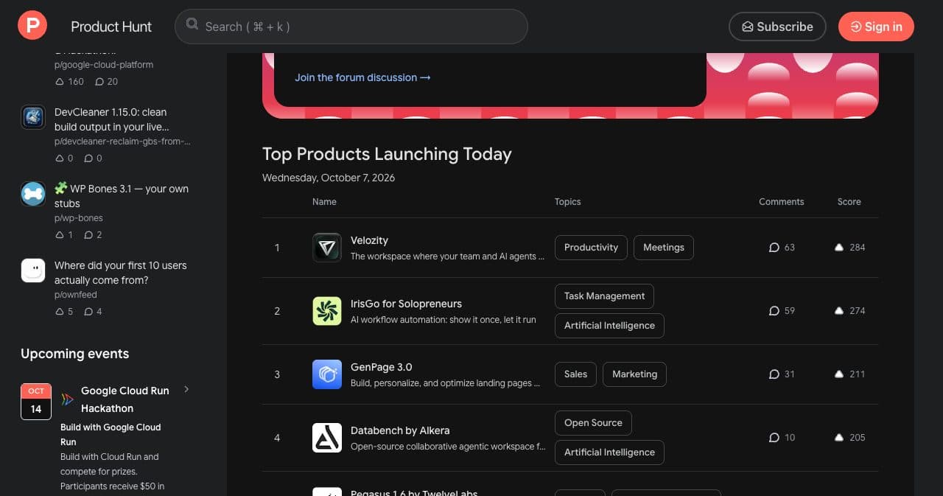Open the DevCleaner 1.15.0 thread title
Image resolution: width=943 pixels, height=496 pixels.
click(x=111, y=119)
